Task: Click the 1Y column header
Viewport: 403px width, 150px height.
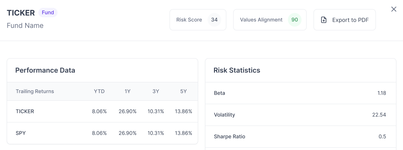Action: pos(127,91)
